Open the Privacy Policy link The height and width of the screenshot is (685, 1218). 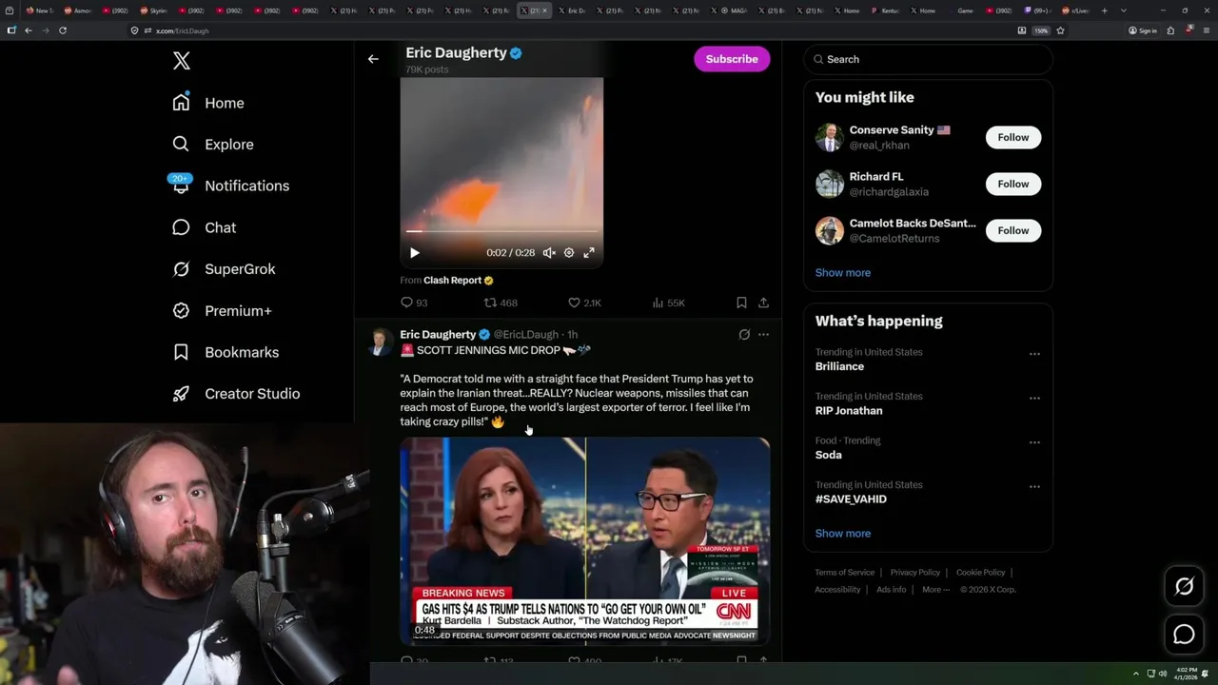click(914, 573)
